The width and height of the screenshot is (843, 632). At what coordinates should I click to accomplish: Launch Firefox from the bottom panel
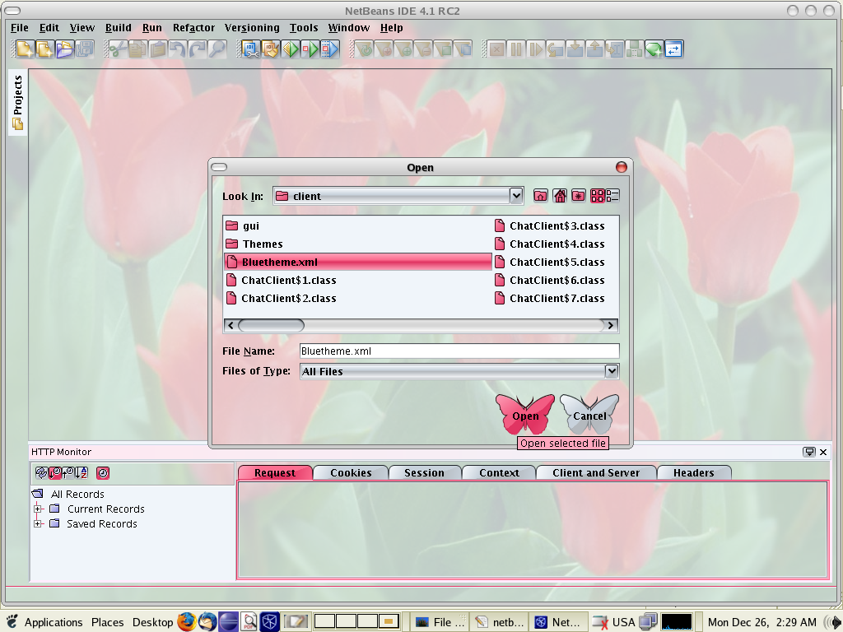187,622
